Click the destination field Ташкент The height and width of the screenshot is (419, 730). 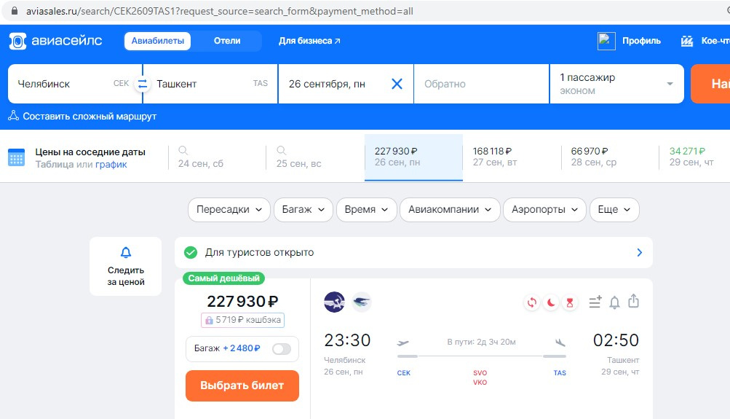pos(210,84)
